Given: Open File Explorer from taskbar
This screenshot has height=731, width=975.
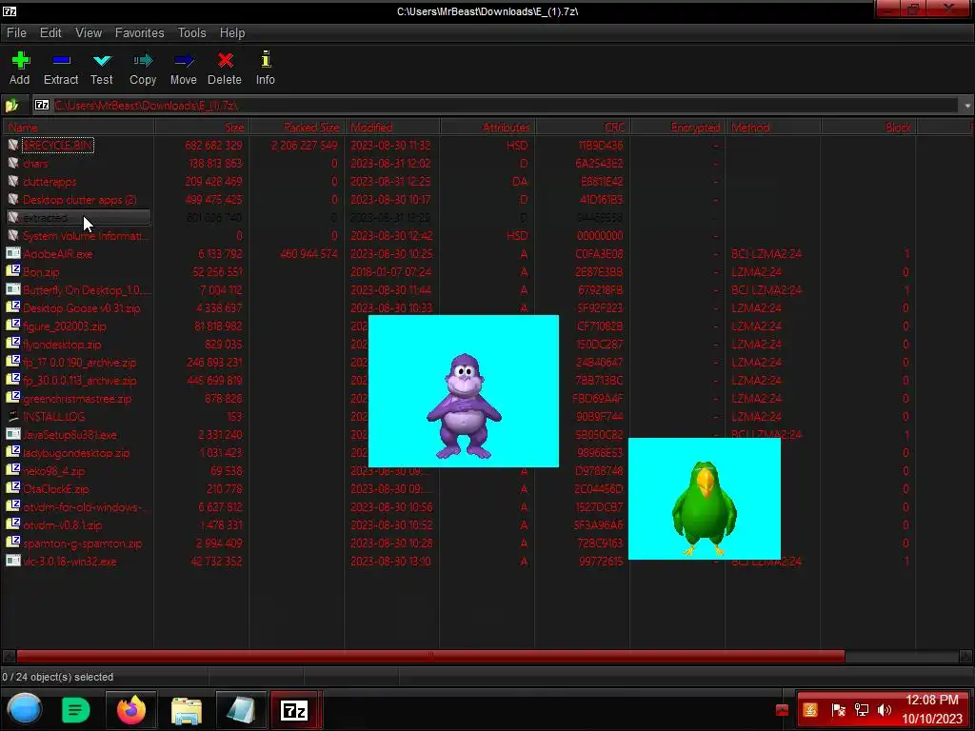Looking at the screenshot, I should coord(186,710).
